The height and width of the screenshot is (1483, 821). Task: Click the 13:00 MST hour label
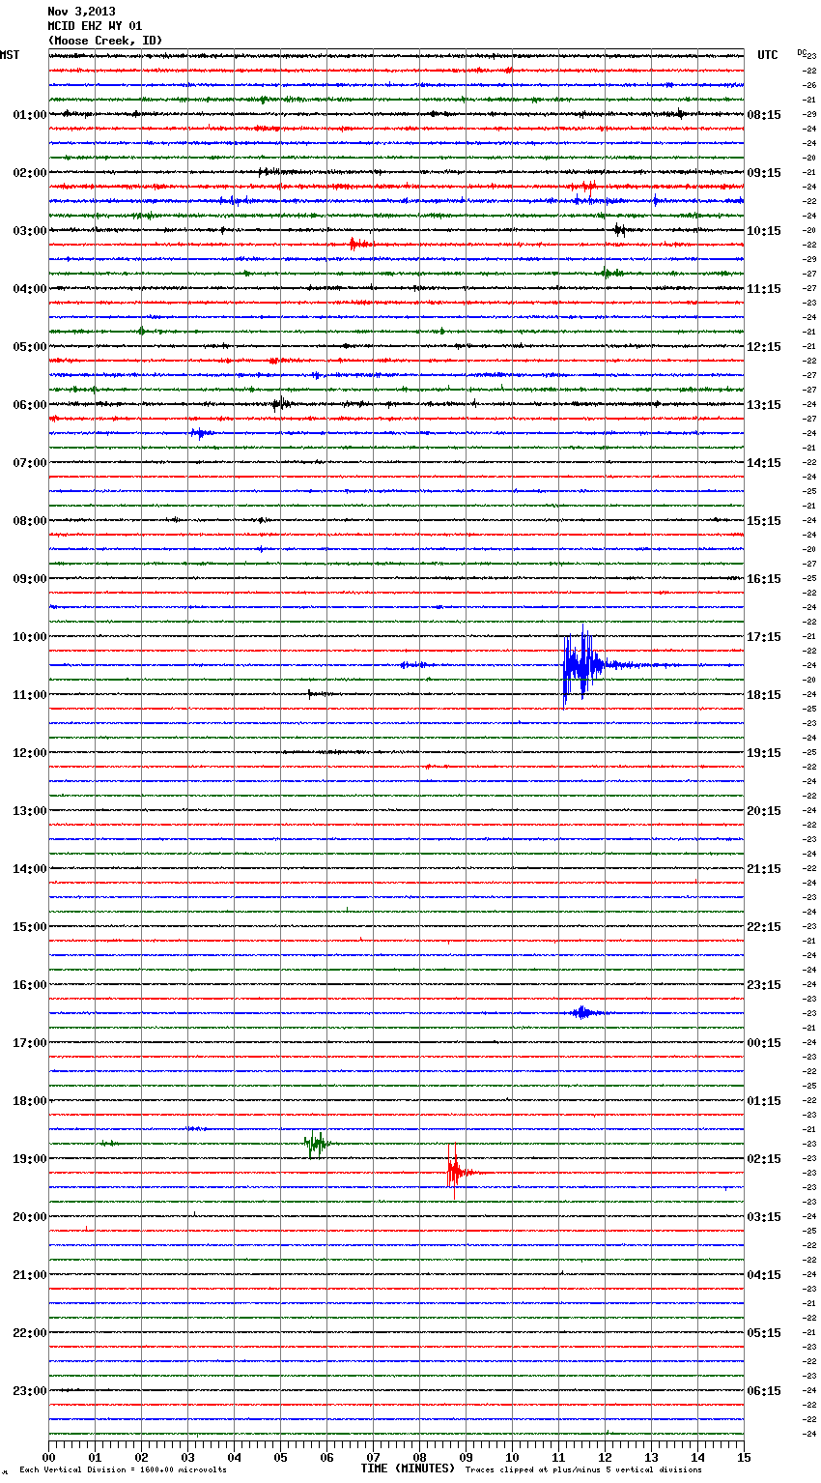point(30,811)
